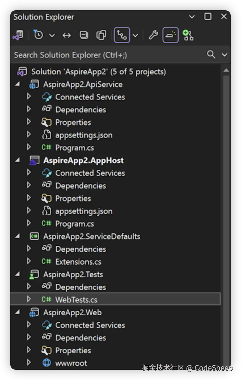
Task: Switch views using the solution/folder icon
Action: [x=18, y=35]
